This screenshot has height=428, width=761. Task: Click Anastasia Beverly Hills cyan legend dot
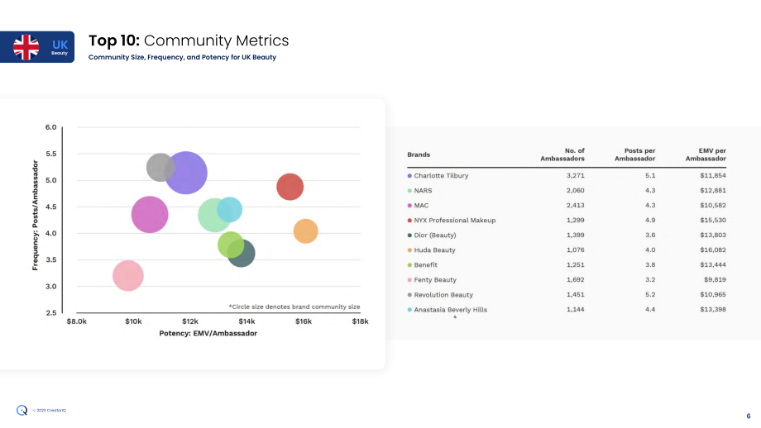coord(409,310)
